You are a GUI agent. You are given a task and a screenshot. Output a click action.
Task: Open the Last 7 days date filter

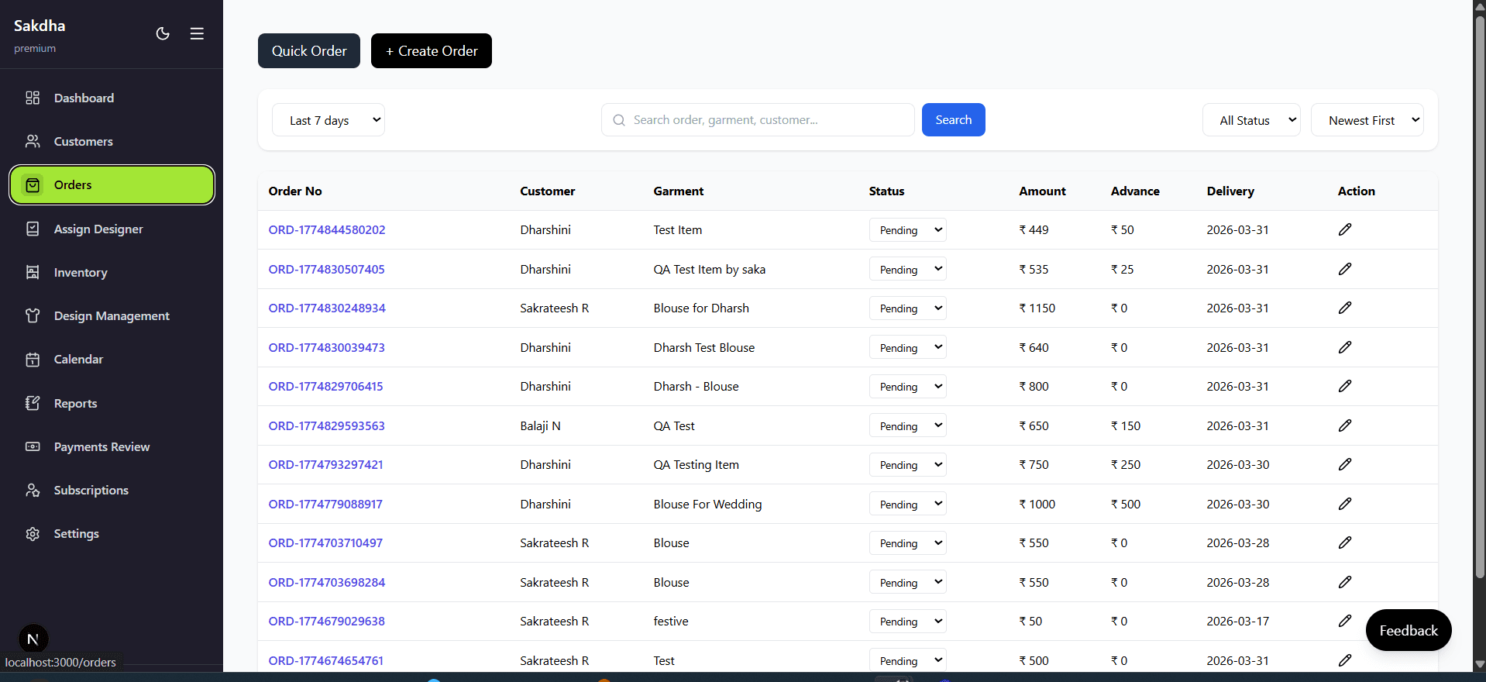tap(329, 120)
